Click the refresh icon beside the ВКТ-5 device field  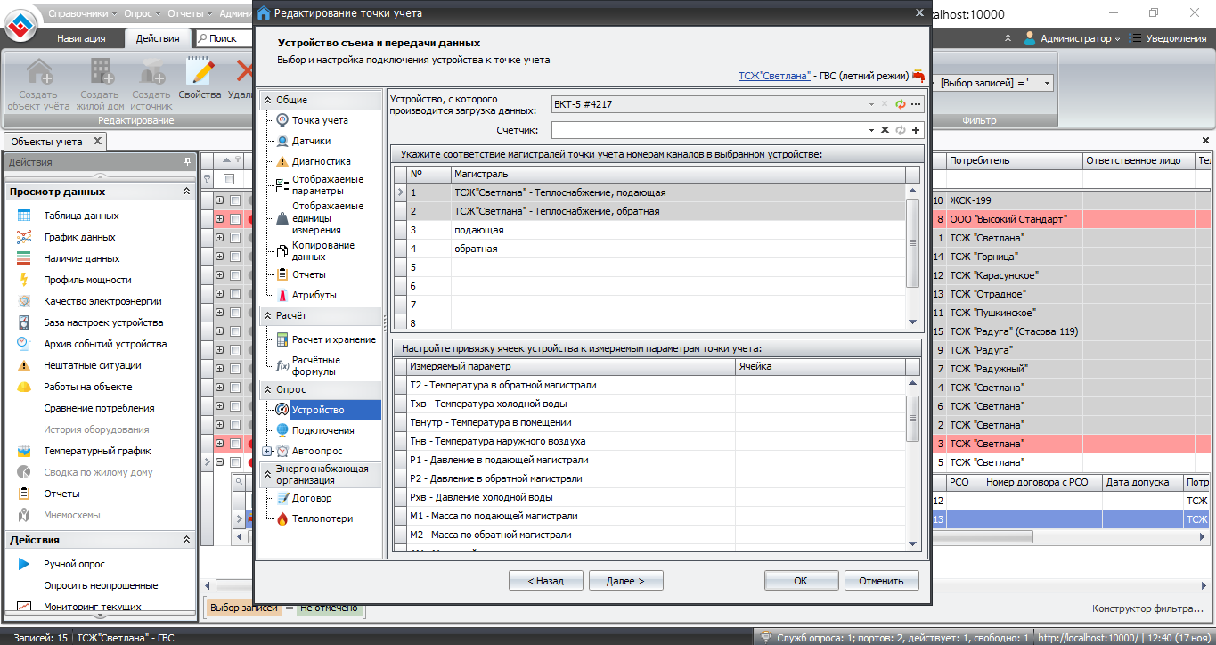pos(901,104)
